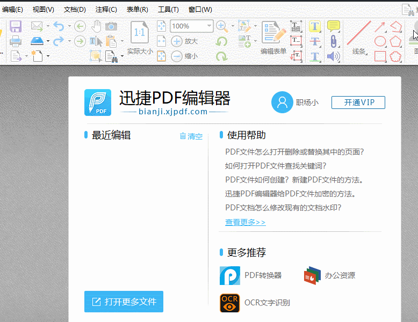Select the underline text tool
This screenshot has height=322, width=418.
pyautogui.click(x=315, y=56)
